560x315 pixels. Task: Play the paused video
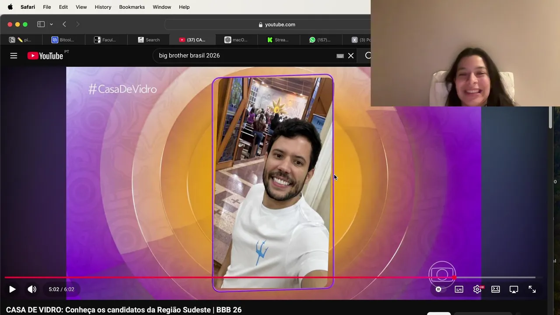coord(12,289)
